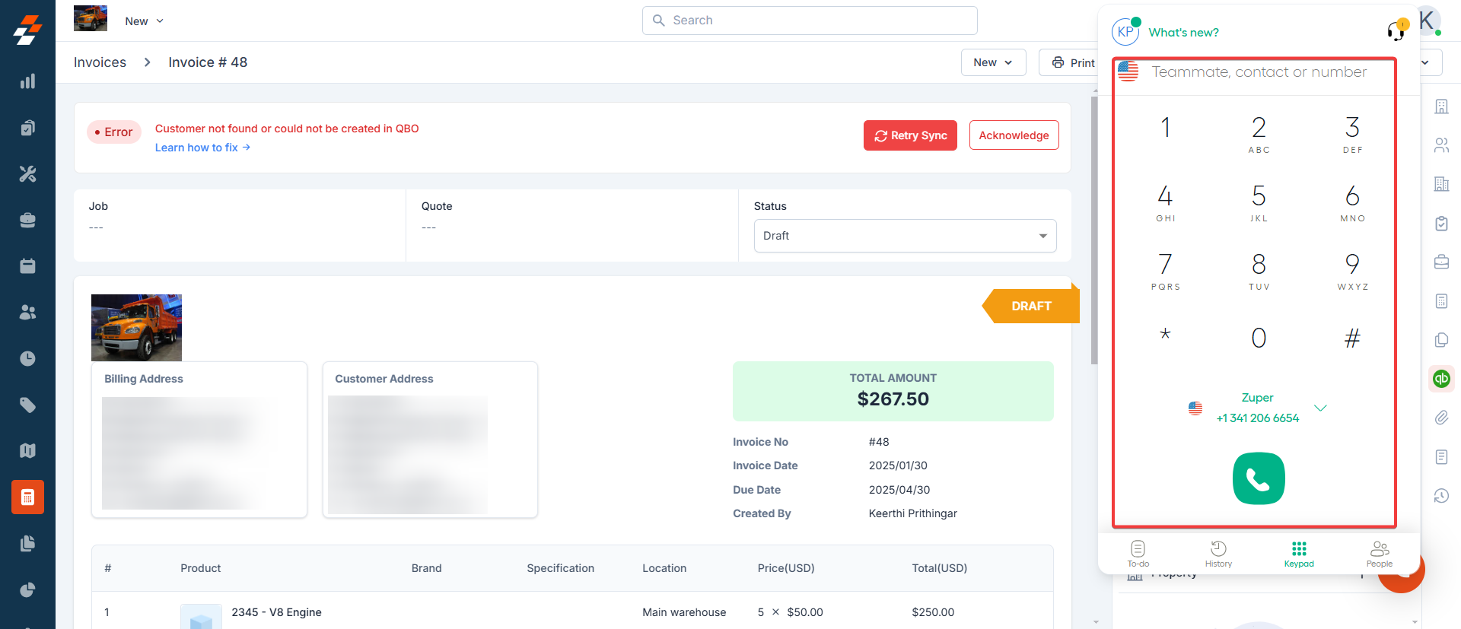Tap the keypad hash key
Viewport: 1461px width, 629px height.
click(x=1352, y=338)
